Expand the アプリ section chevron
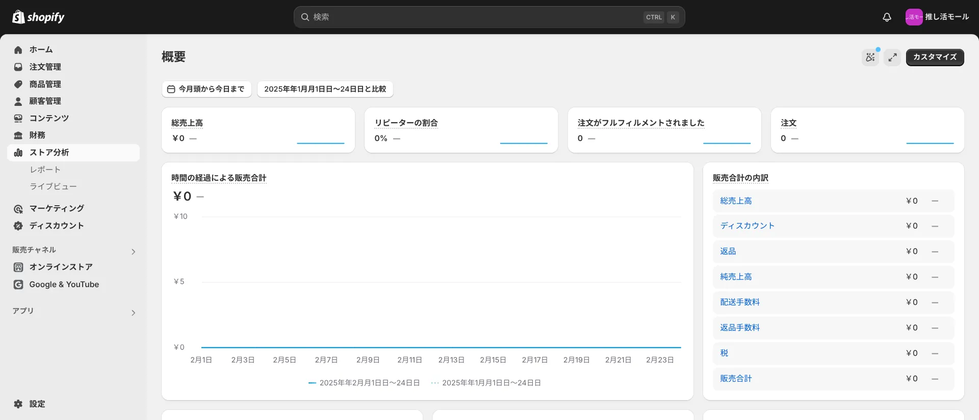 [134, 313]
